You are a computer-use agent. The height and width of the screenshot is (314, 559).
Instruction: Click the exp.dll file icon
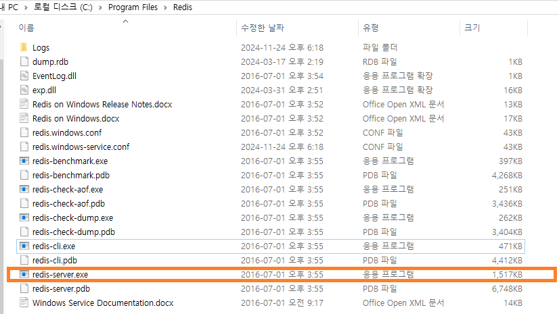pos(24,90)
